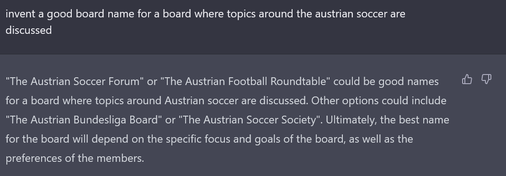The image size is (506, 176).
Task: Click the user prompt starting with "invent a good board name"
Action: tap(205, 21)
